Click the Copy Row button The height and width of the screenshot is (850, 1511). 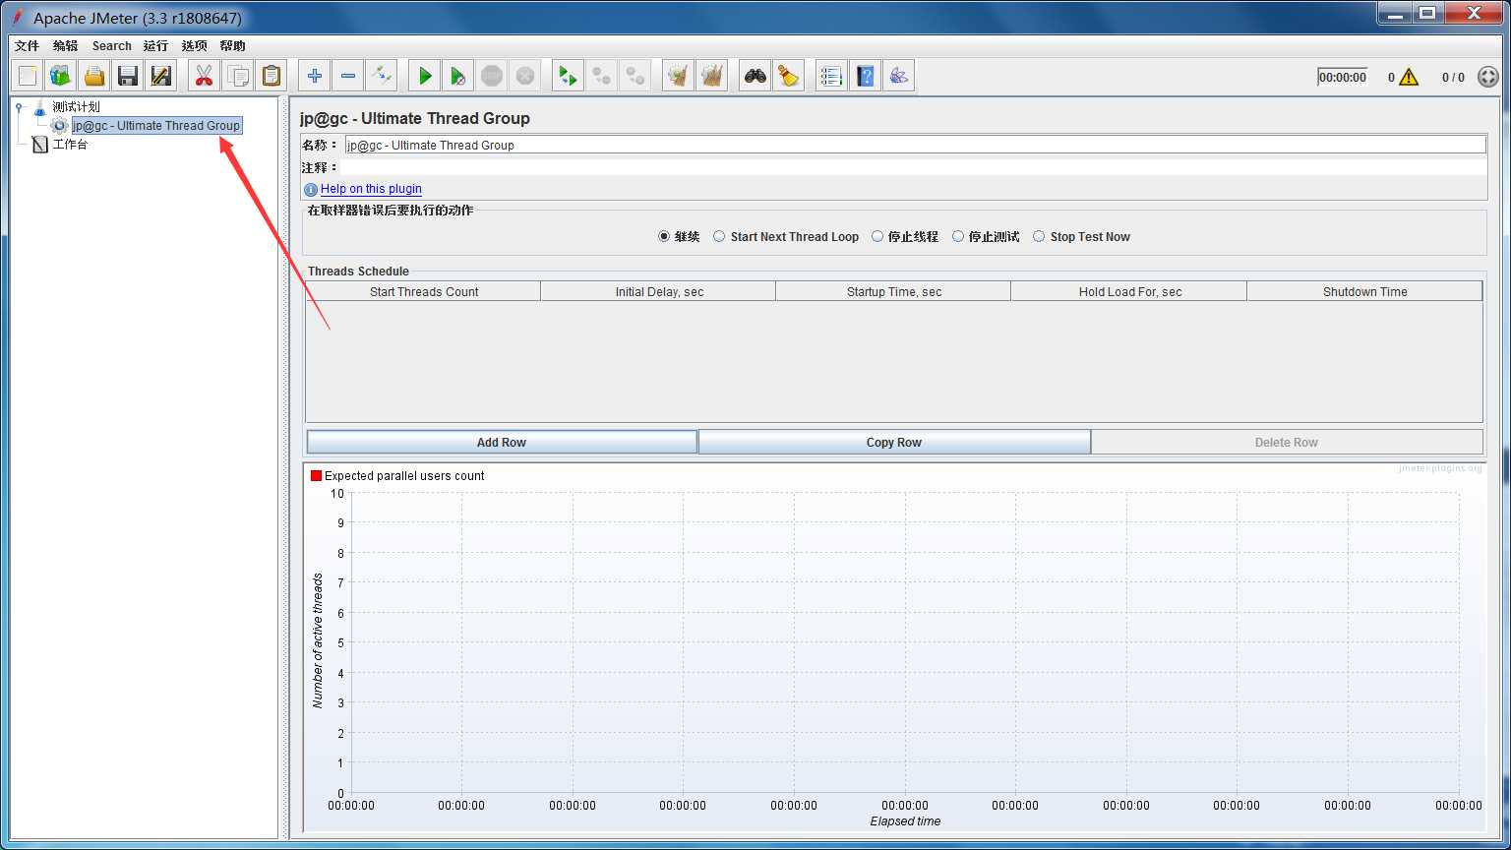pyautogui.click(x=894, y=442)
